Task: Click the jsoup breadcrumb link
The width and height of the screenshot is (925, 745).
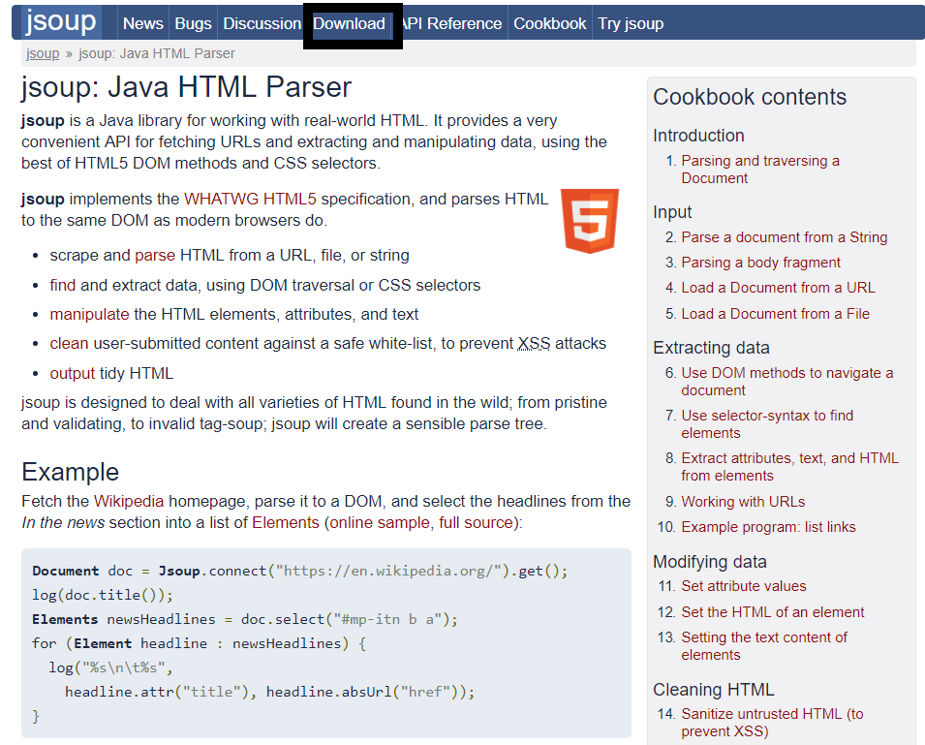Action: tap(43, 53)
